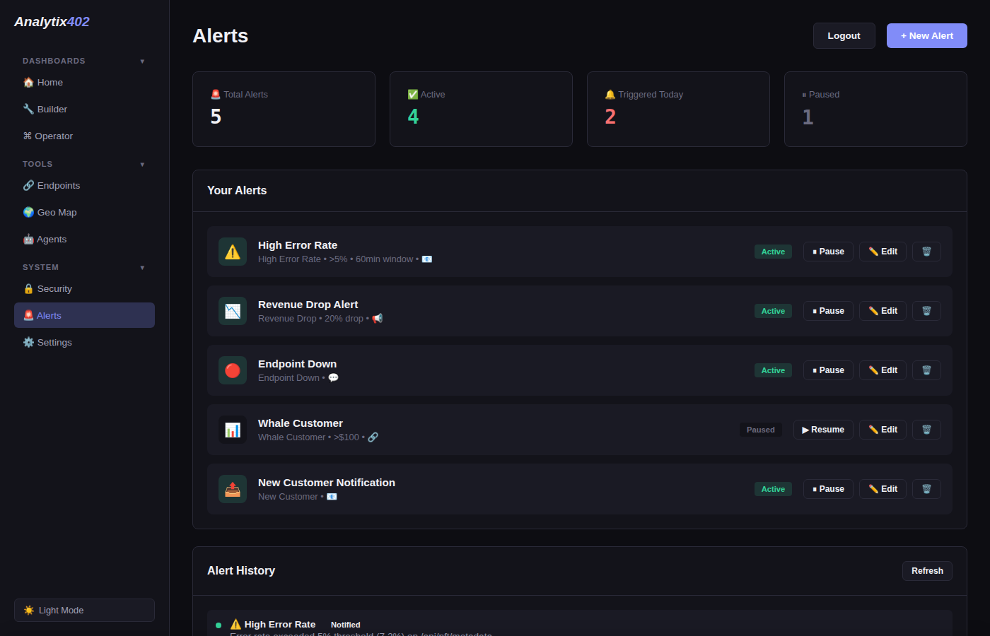990x636 pixels.
Task: Create a new alert with + New Alert
Action: (x=926, y=35)
